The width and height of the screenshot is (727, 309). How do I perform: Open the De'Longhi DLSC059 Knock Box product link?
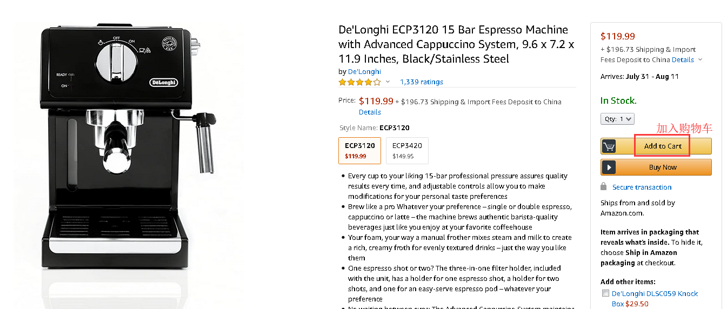pos(655,294)
